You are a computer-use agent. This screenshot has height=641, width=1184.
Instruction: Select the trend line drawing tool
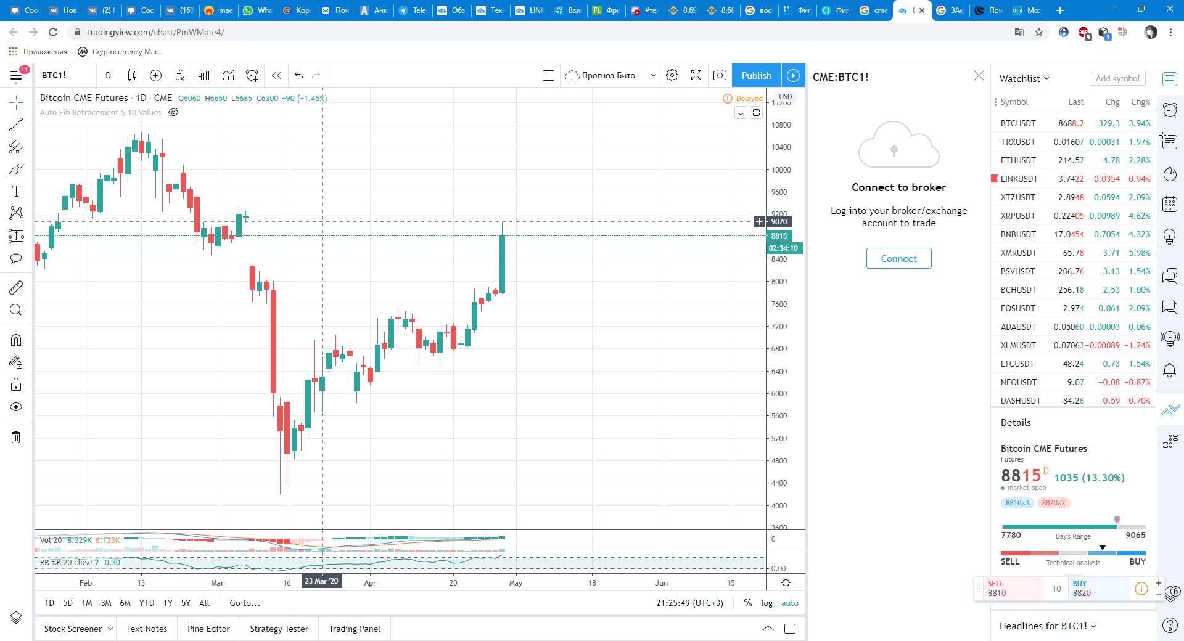click(16, 125)
